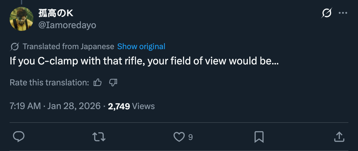358x151 pixels.
Task: Rate the translation with thumbs down
Action: click(113, 82)
